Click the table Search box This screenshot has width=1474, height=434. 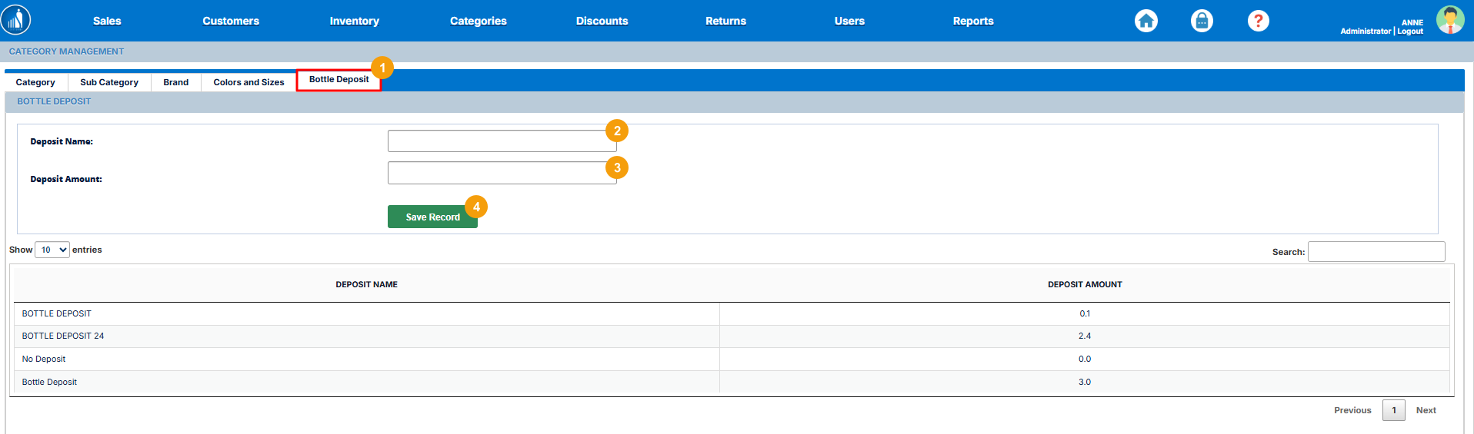click(1376, 252)
